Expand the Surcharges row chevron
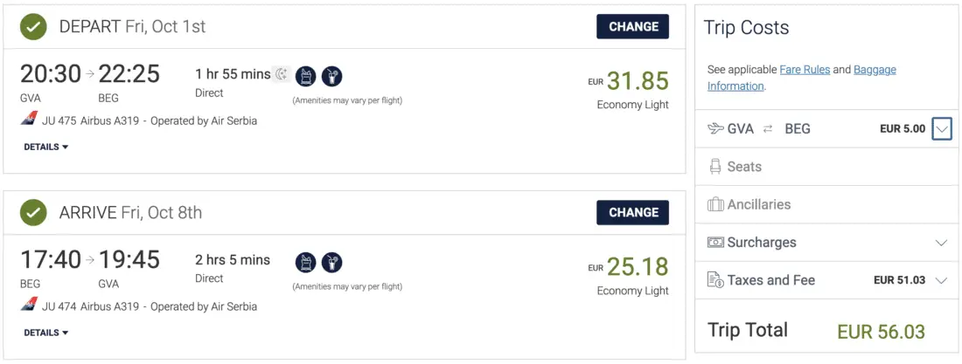Screen dimensions: 962x364 point(941,243)
